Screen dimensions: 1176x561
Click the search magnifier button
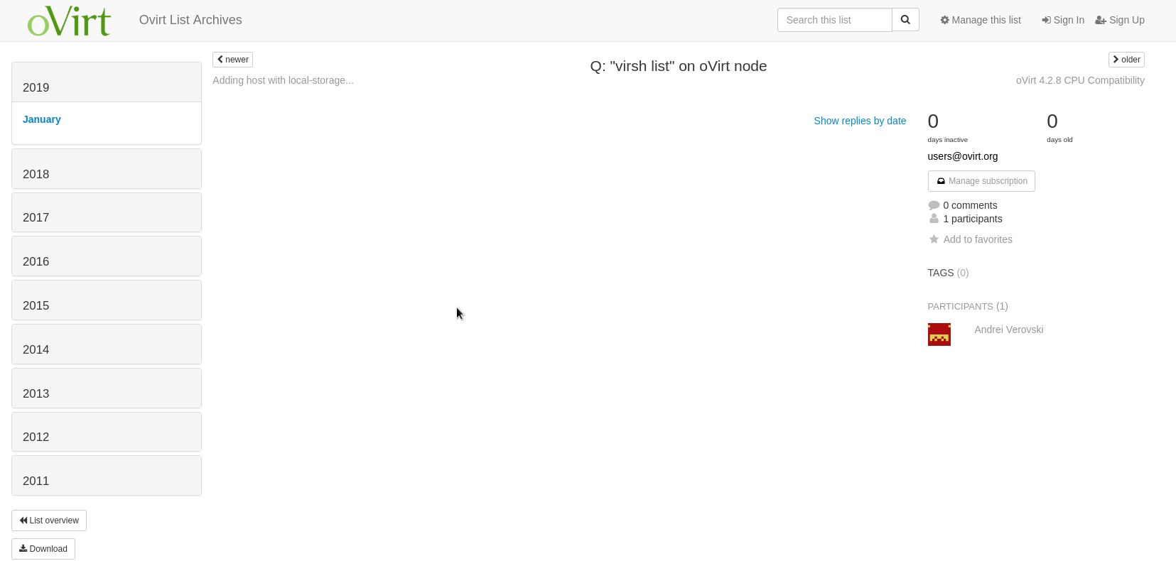(905, 20)
